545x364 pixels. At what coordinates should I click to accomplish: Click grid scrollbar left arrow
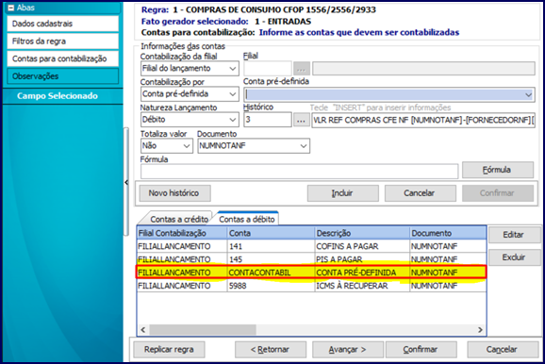(143, 329)
